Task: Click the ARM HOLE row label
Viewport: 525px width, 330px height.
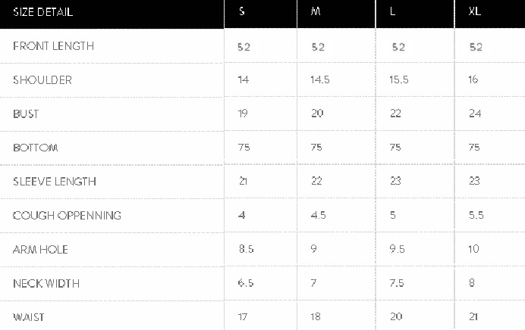Action: (40, 250)
